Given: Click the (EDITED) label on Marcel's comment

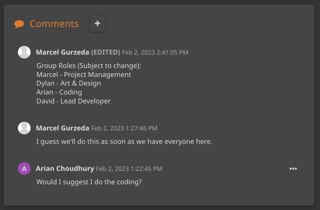Looking at the screenshot, I should pos(106,52).
